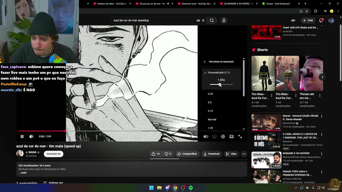Mute the video player volume icon
This screenshot has height=192, width=342.
pos(31,137)
